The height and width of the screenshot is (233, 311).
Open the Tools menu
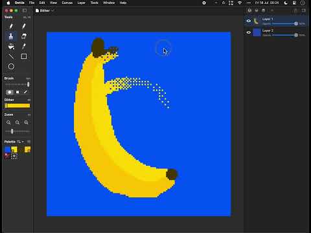tap(95, 3)
